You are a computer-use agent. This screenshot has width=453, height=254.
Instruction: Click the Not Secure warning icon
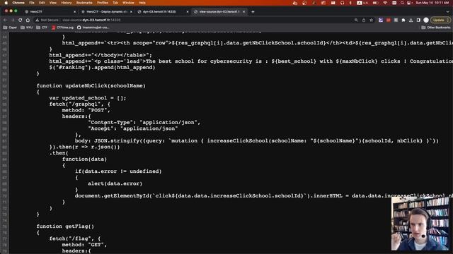pyautogui.click(x=38, y=20)
